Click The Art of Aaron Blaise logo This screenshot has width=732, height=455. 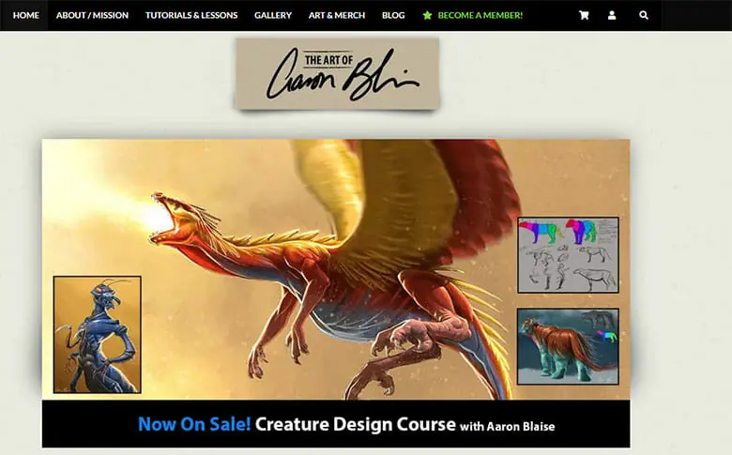click(x=337, y=74)
